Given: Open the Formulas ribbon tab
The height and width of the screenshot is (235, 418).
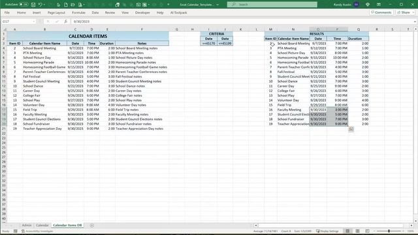Looking at the screenshot, I should [x=78, y=12].
